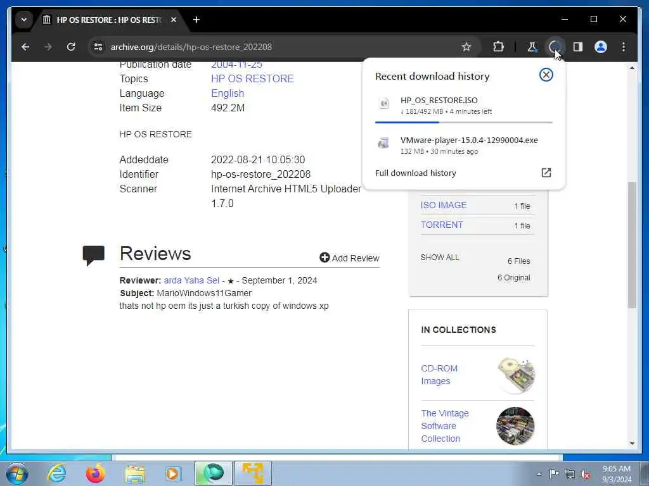Open tab search dropdown arrow

tap(24, 20)
